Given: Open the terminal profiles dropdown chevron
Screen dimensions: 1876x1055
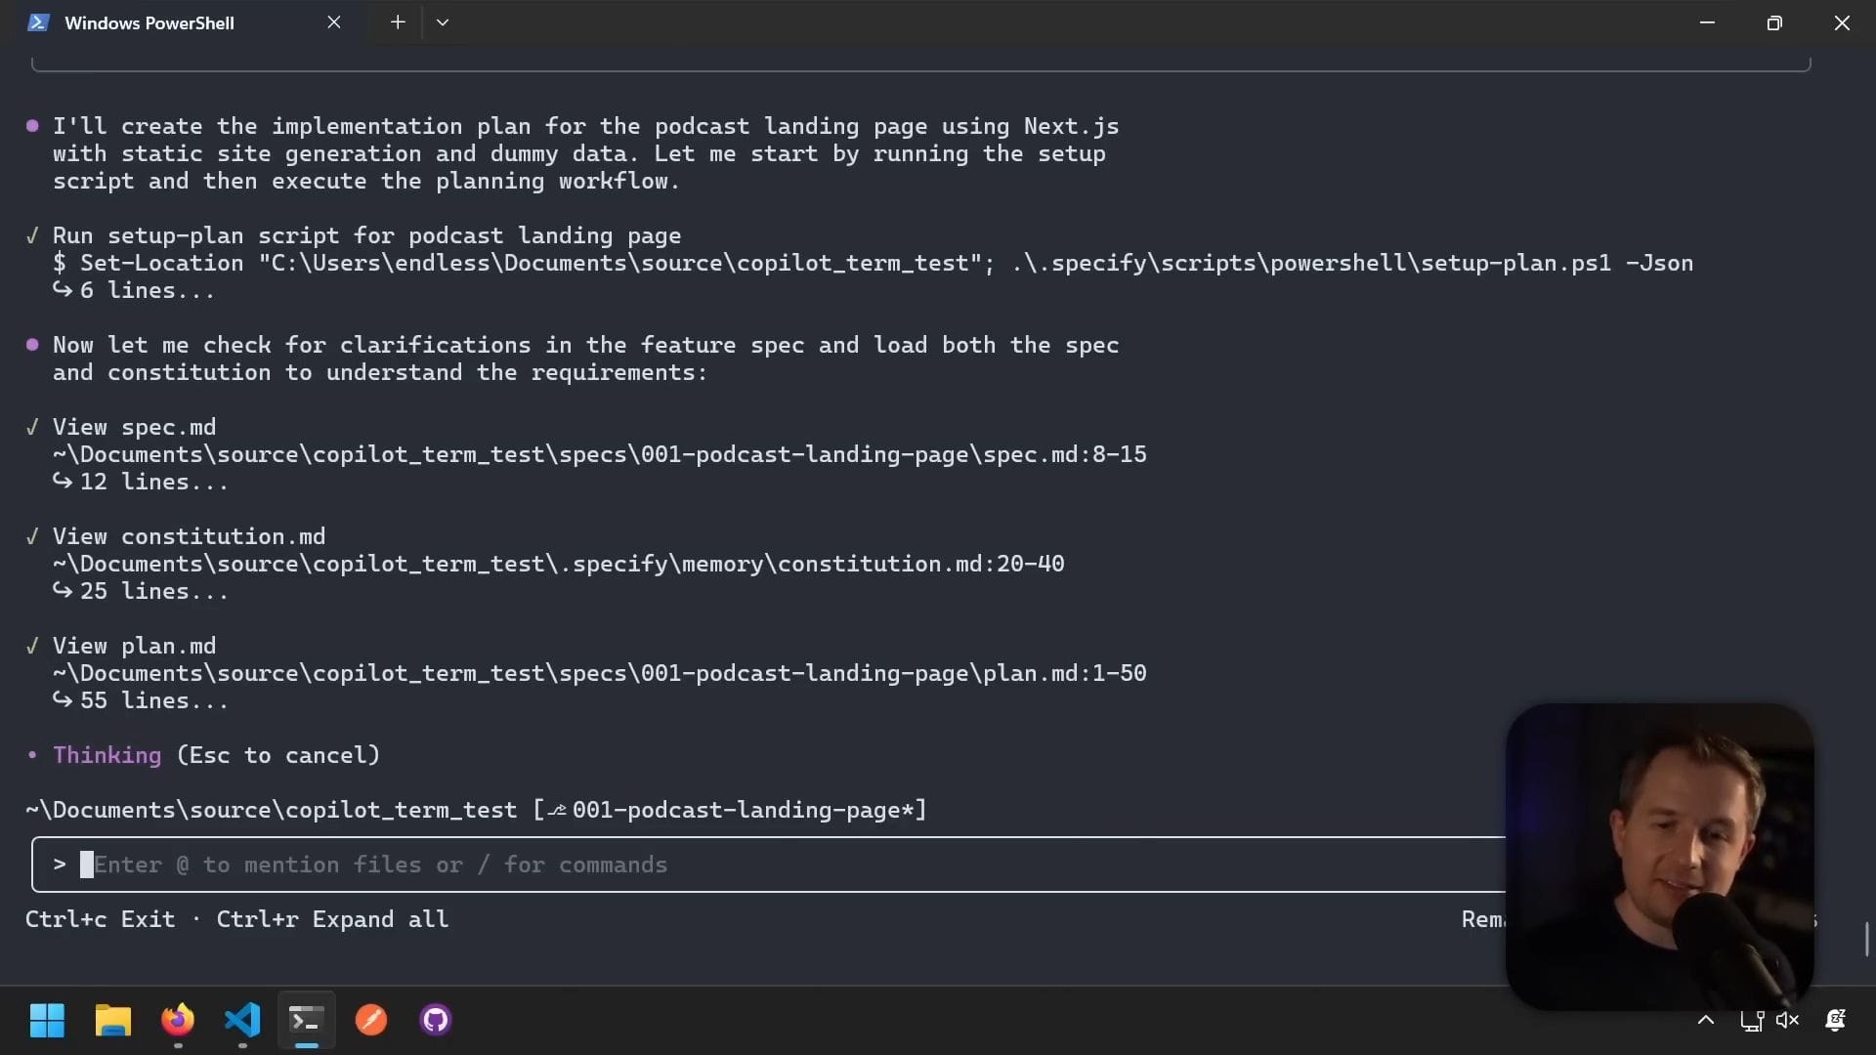Looking at the screenshot, I should pyautogui.click(x=443, y=22).
